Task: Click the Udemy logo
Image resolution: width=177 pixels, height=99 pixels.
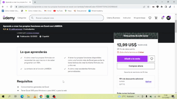Action: (9, 18)
